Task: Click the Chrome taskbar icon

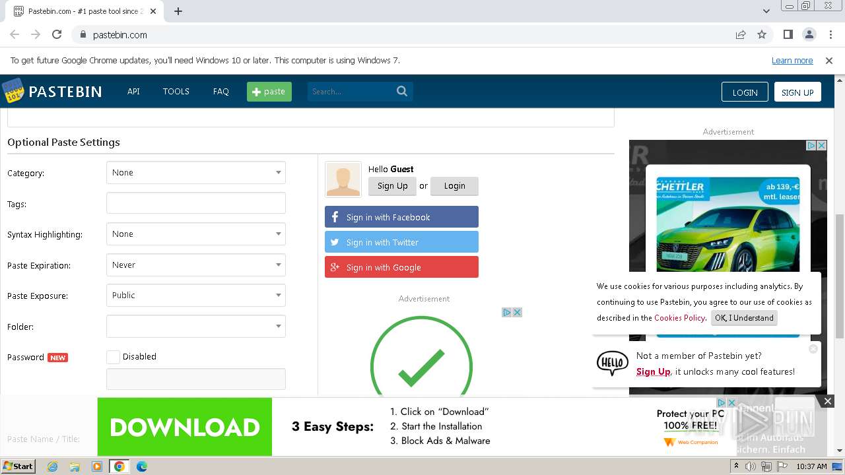Action: (x=119, y=466)
